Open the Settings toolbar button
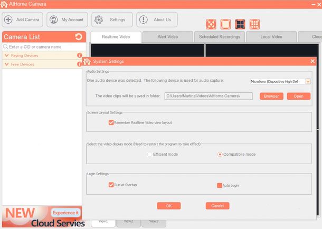The image size is (322, 229). click(112, 20)
